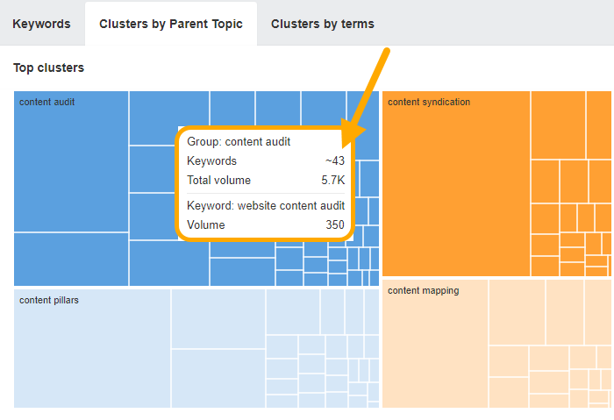The image size is (614, 420).
Task: Click the dark blue block beneath content audit
Action: coord(71,260)
